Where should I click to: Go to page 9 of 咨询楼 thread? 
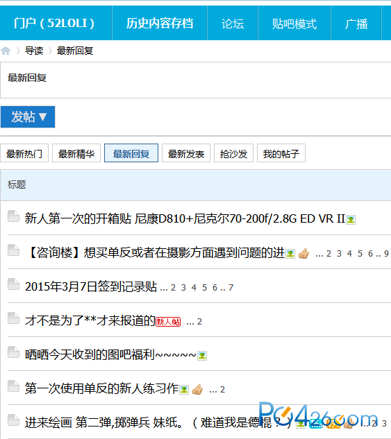coord(386,254)
